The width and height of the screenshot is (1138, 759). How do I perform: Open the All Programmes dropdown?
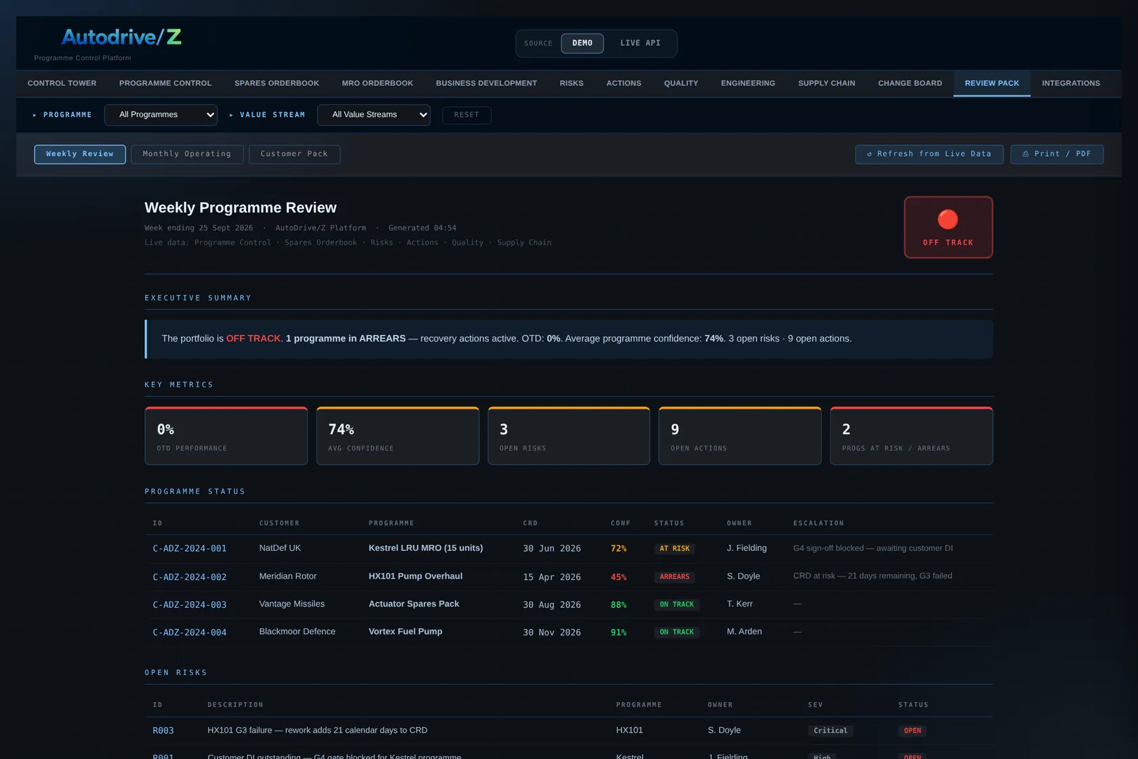(x=161, y=115)
